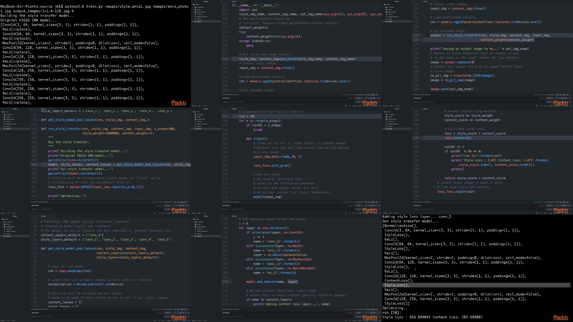Open the train.py tab above line 212
Viewport: 573px width, 322px height.
234,1
